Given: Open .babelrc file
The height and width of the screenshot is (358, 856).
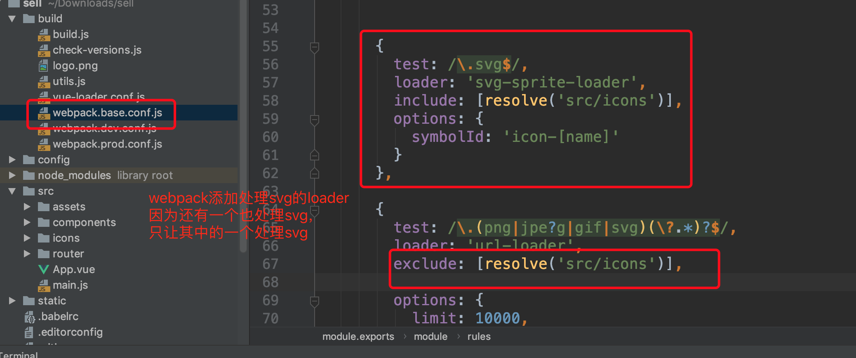Looking at the screenshot, I should pyautogui.click(x=58, y=316).
